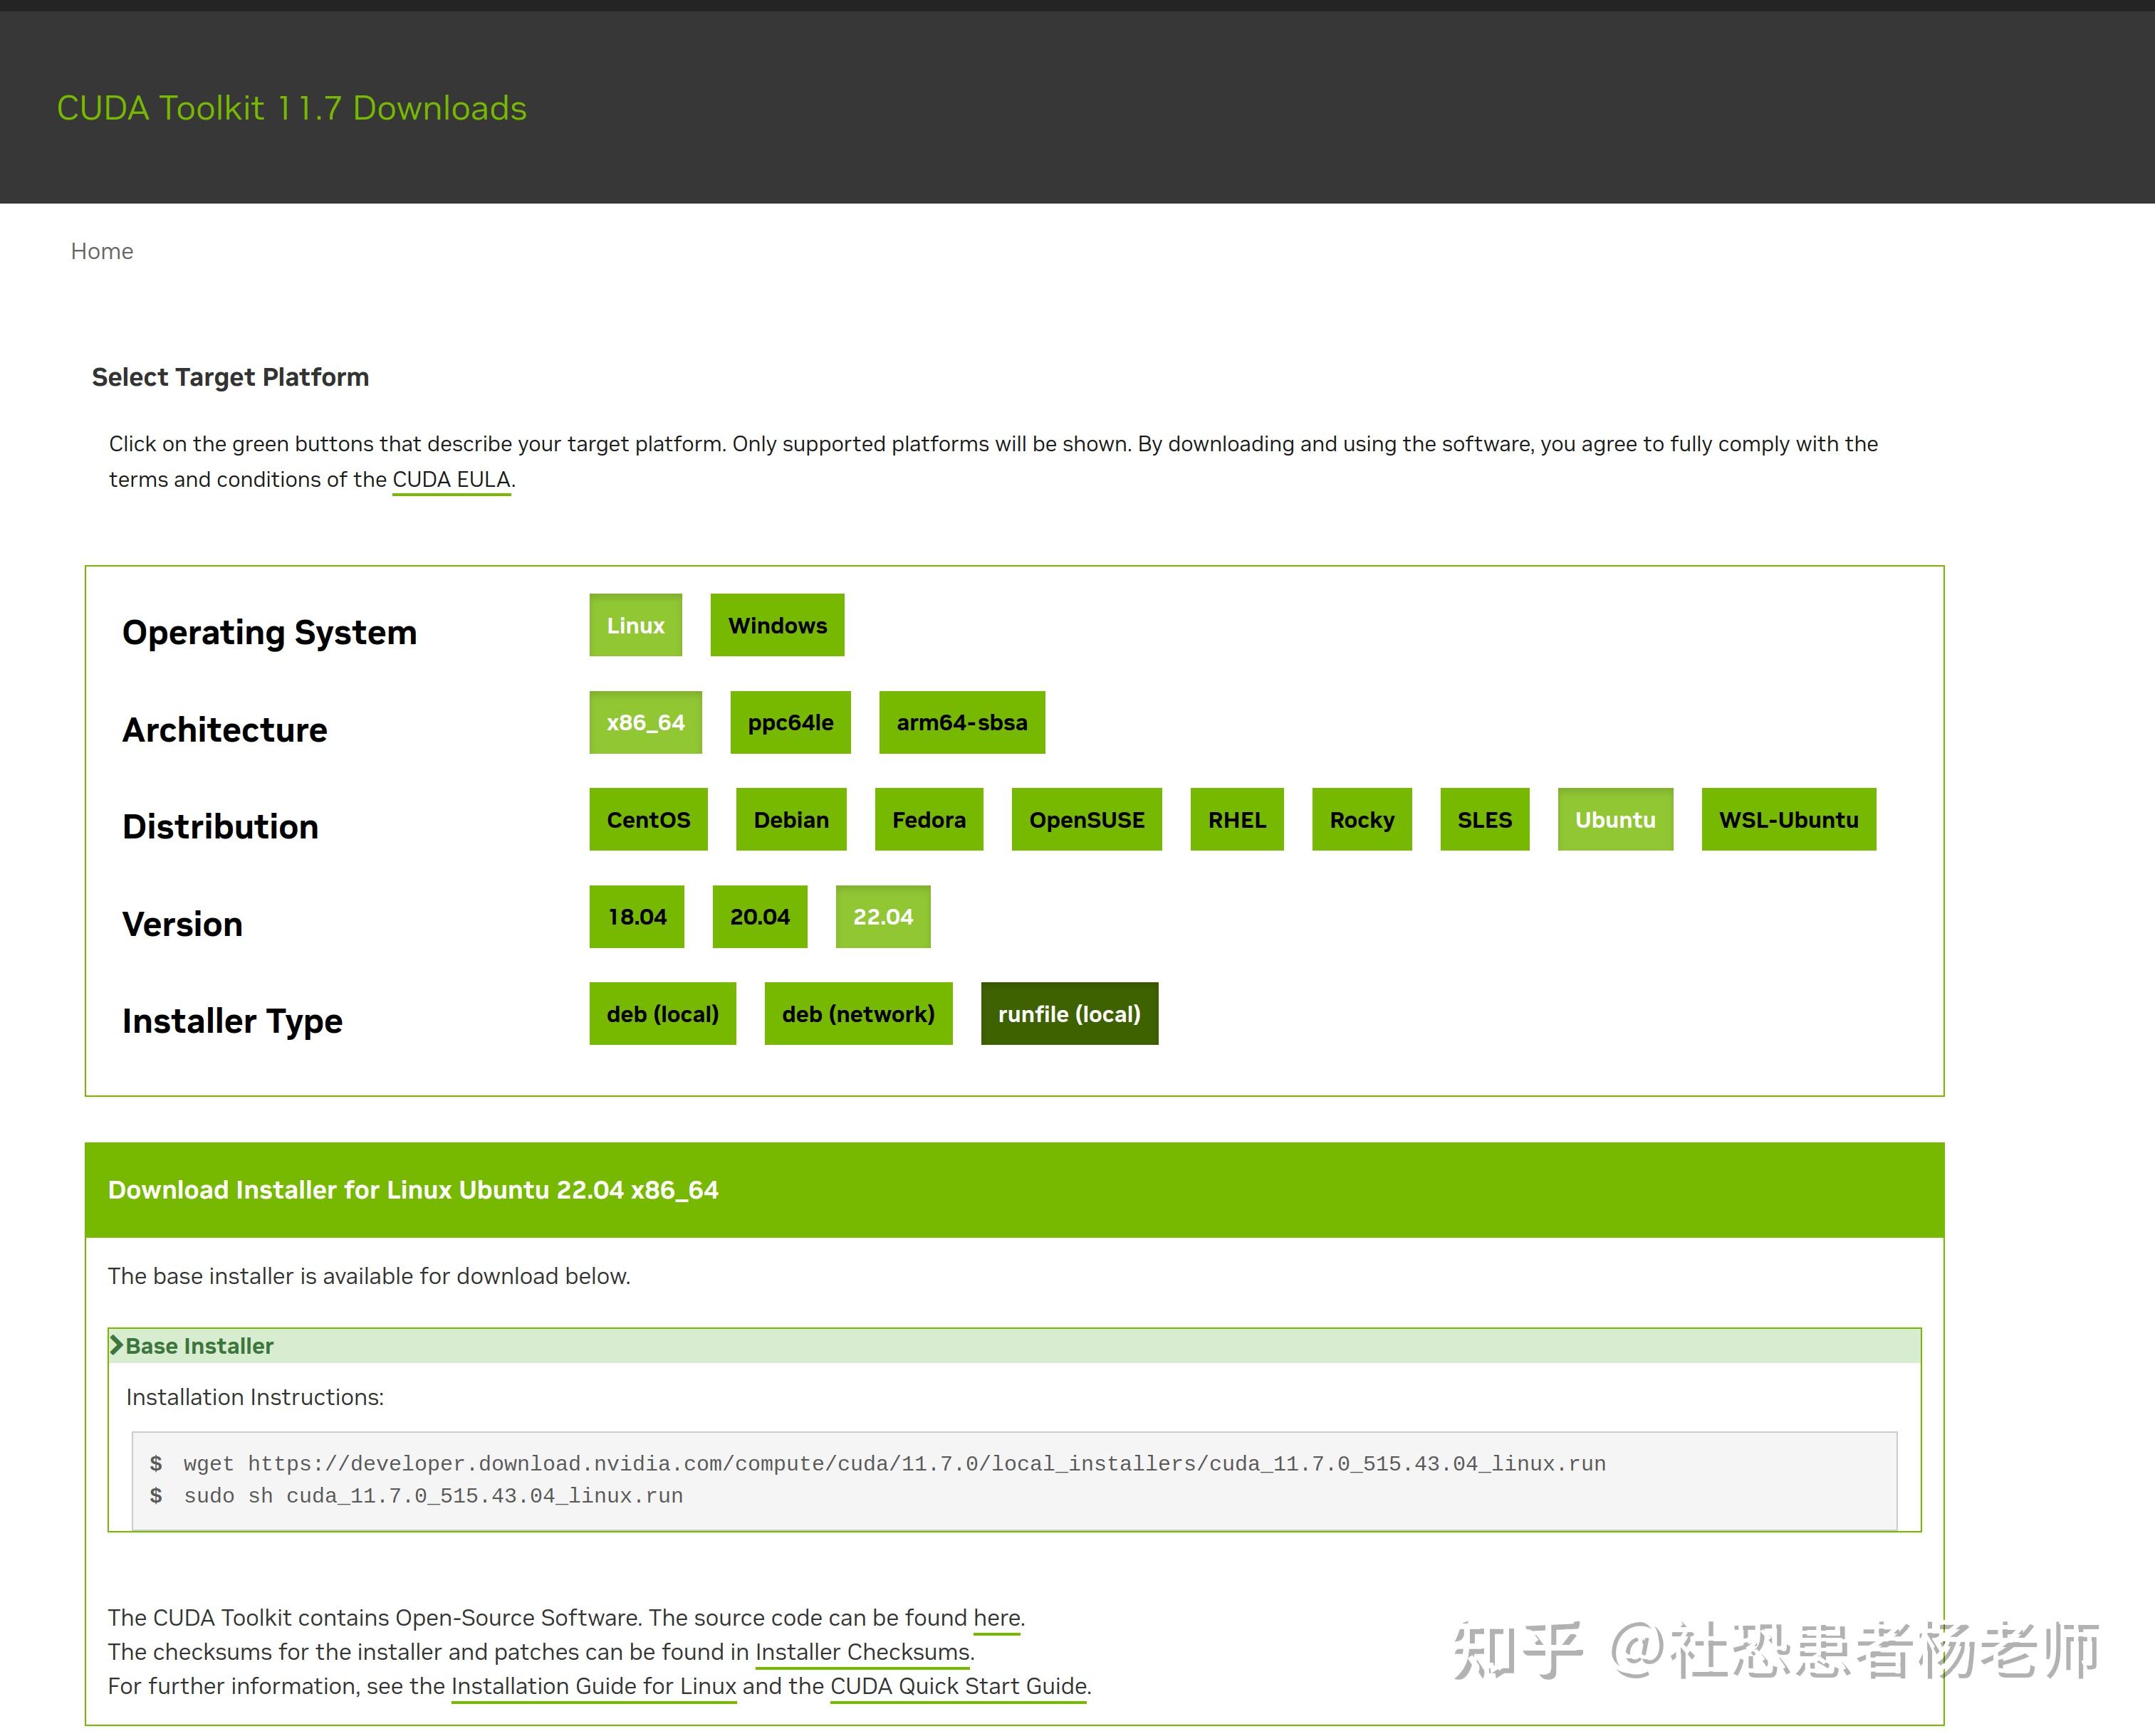Pick the CentOS distribution
This screenshot has height=1736, width=2155.
tap(647, 819)
